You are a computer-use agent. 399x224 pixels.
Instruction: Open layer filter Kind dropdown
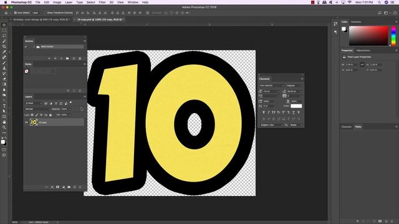[x=33, y=103]
